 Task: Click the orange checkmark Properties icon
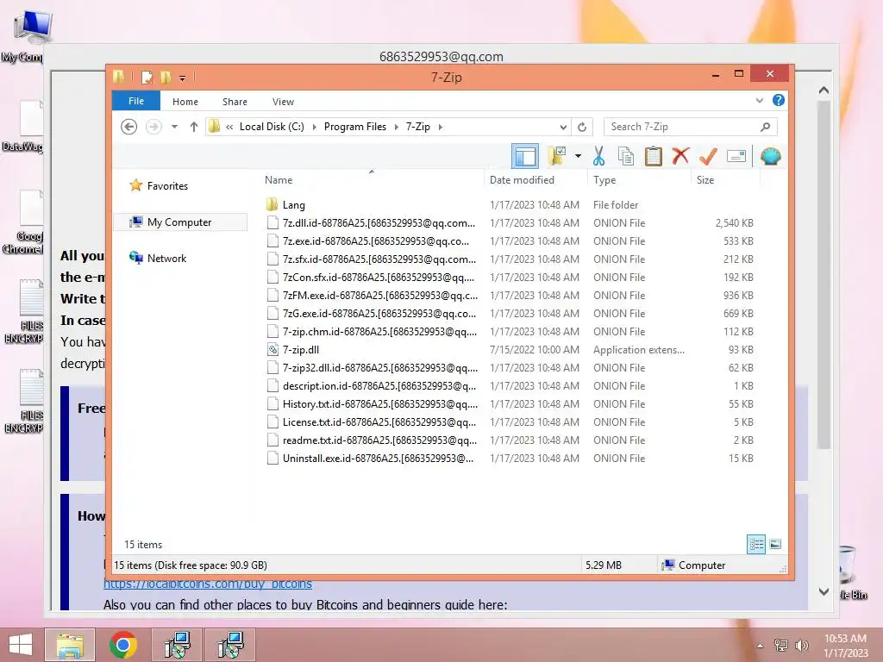pos(708,156)
